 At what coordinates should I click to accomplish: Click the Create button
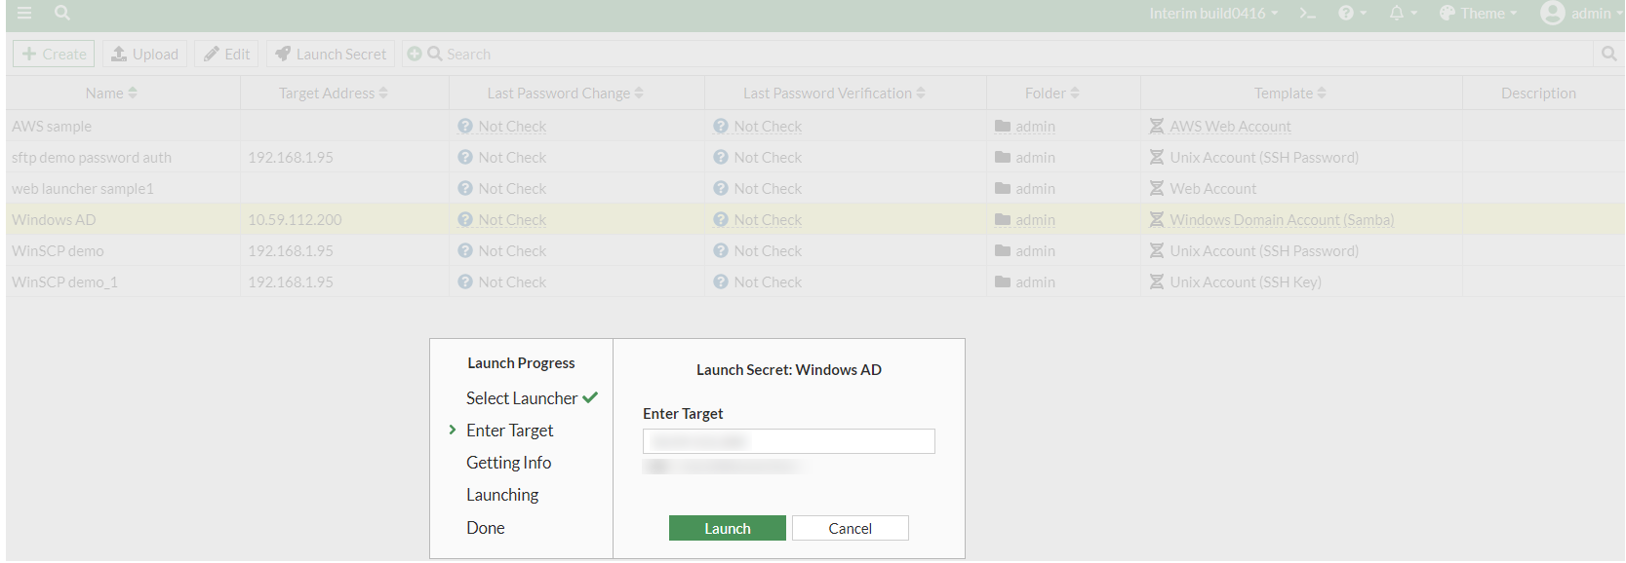pos(54,55)
